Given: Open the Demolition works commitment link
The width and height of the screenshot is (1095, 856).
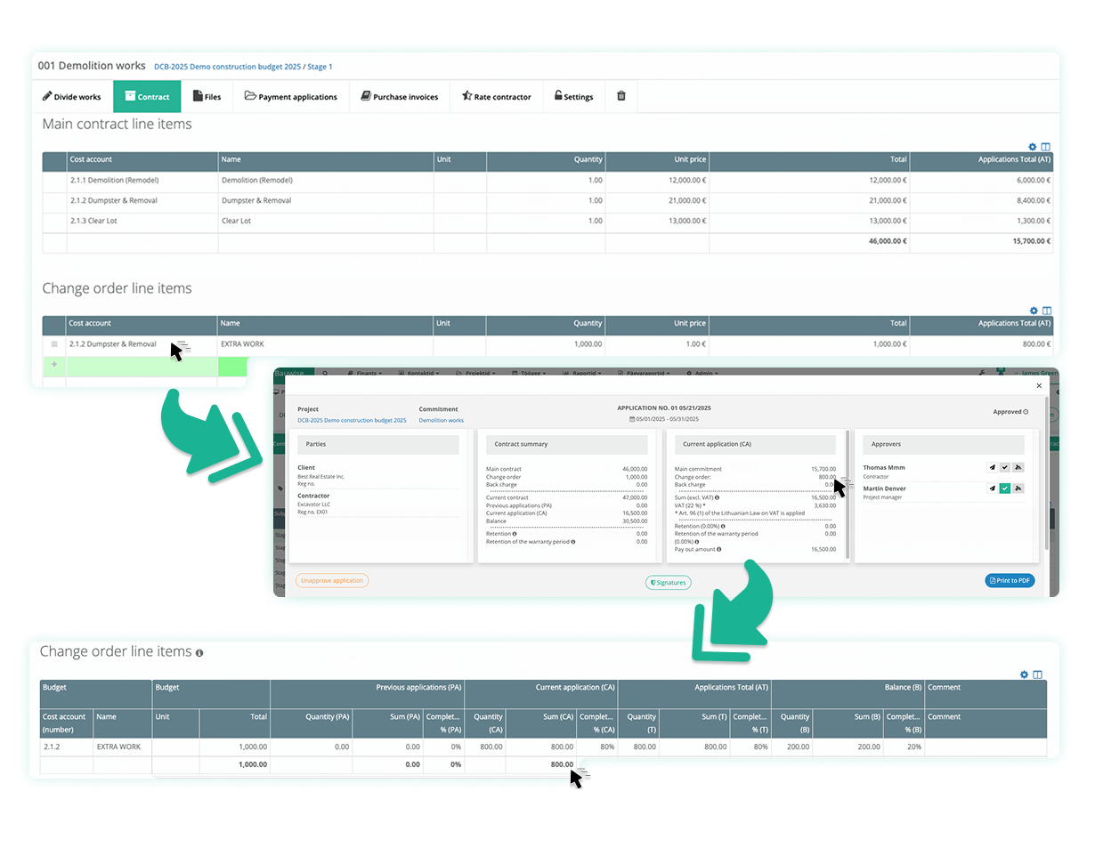Looking at the screenshot, I should click(441, 420).
